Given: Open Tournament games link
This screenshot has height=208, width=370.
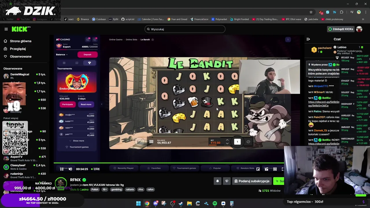Looking at the screenshot, I should (77, 147).
